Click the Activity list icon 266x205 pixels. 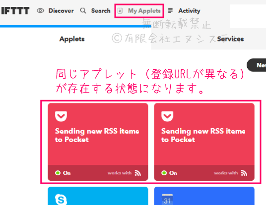(170, 11)
